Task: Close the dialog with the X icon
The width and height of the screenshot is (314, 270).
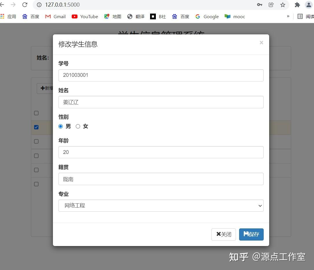Action: (x=261, y=43)
